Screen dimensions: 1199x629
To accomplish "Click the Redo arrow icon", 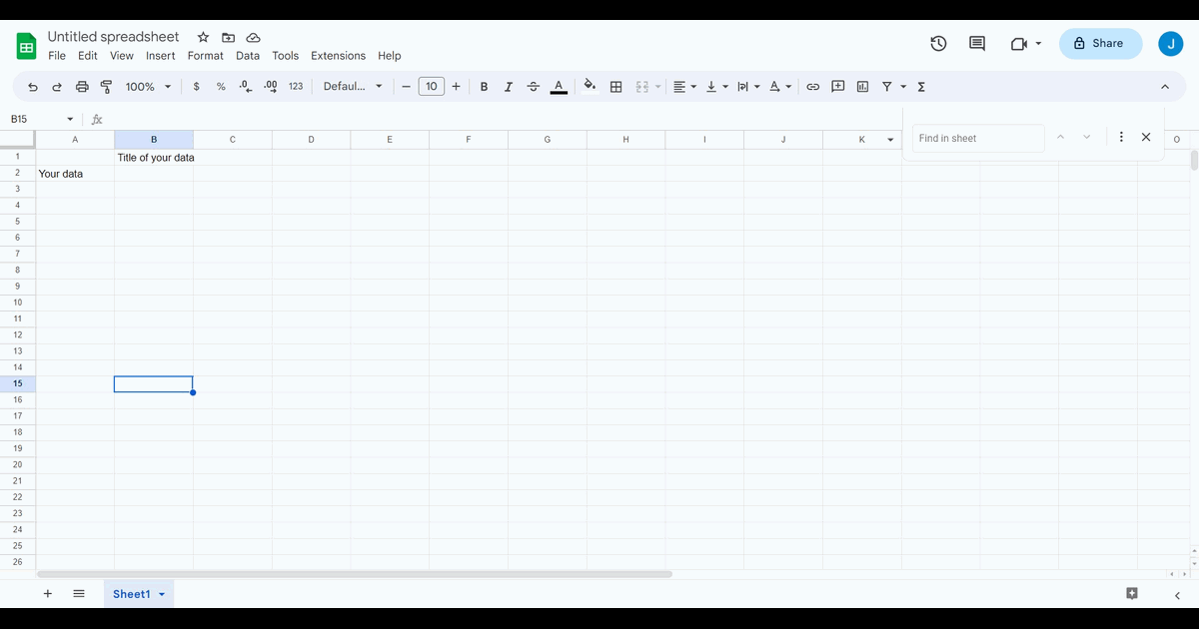I will (x=57, y=87).
